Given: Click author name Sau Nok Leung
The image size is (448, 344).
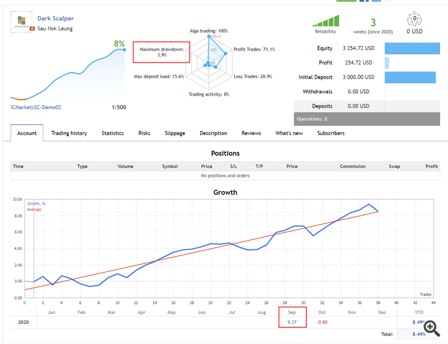Looking at the screenshot, I should point(55,29).
